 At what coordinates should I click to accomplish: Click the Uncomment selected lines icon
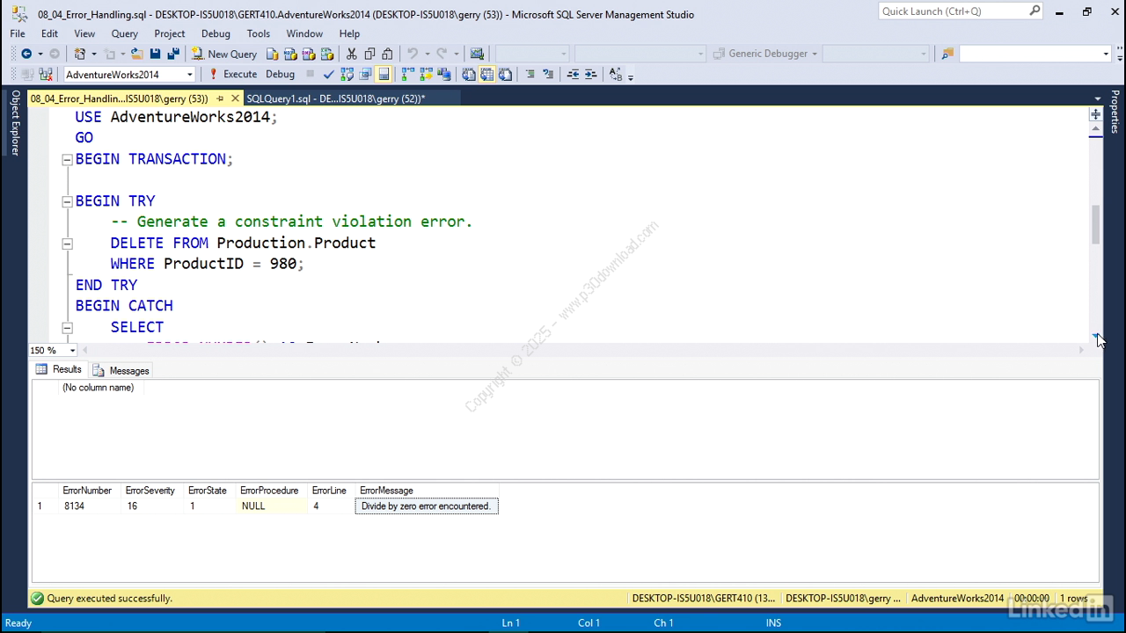pyautogui.click(x=548, y=75)
